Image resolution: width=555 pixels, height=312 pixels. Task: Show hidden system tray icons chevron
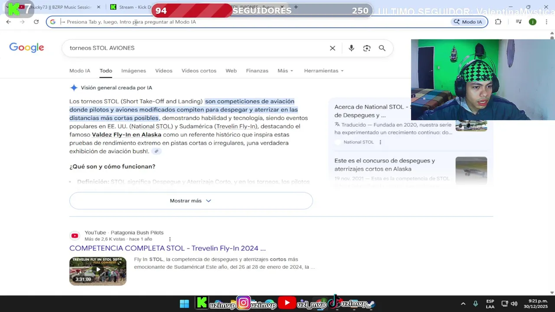tap(463, 304)
